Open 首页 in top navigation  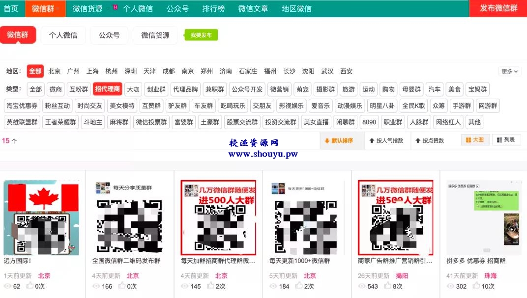pos(11,8)
